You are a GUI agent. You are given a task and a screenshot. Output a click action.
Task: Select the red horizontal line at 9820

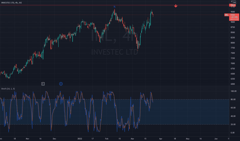[x=115, y=5]
